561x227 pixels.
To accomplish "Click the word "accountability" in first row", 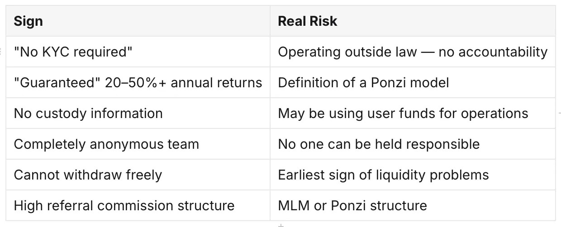I will pyautogui.click(x=503, y=52).
